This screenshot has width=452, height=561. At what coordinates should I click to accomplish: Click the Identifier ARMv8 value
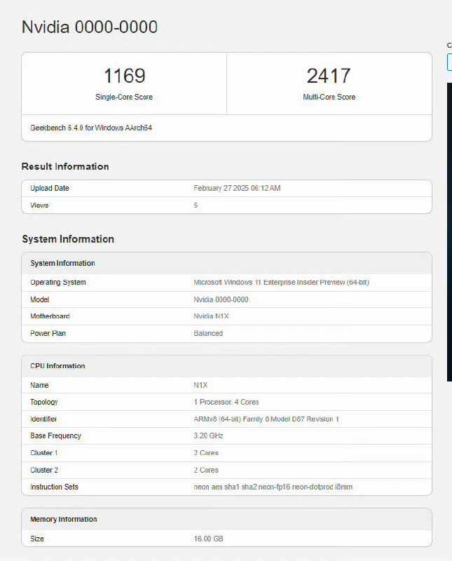coord(266,419)
